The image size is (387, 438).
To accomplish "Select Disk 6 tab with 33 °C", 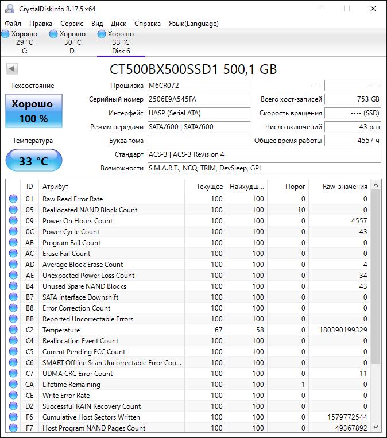I will (x=121, y=42).
